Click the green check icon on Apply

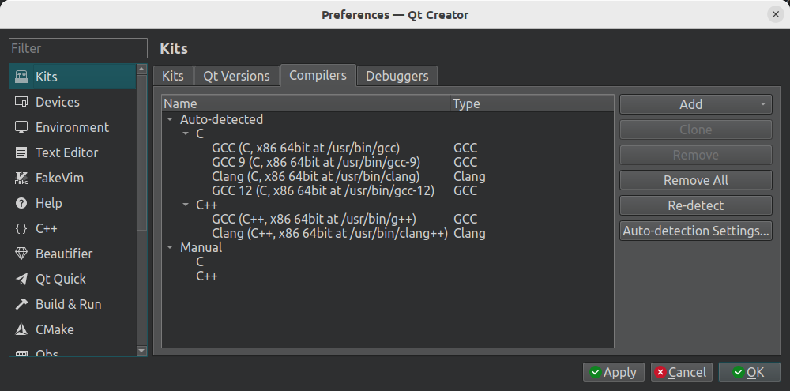coord(596,372)
